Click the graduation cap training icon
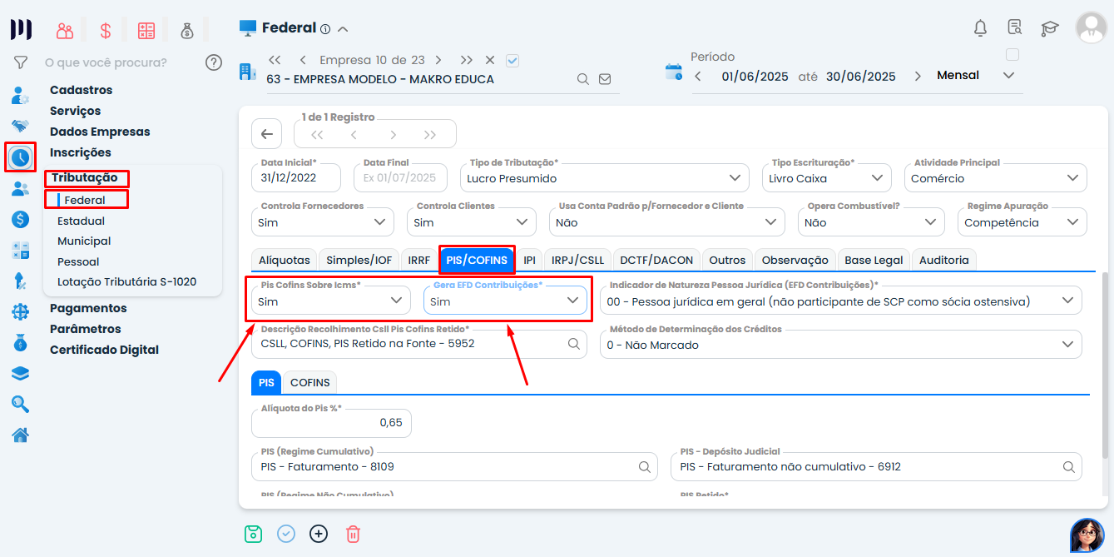 1049,27
